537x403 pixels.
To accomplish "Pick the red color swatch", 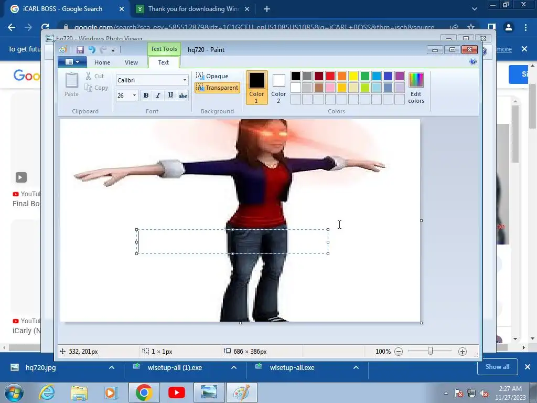I will (x=330, y=76).
